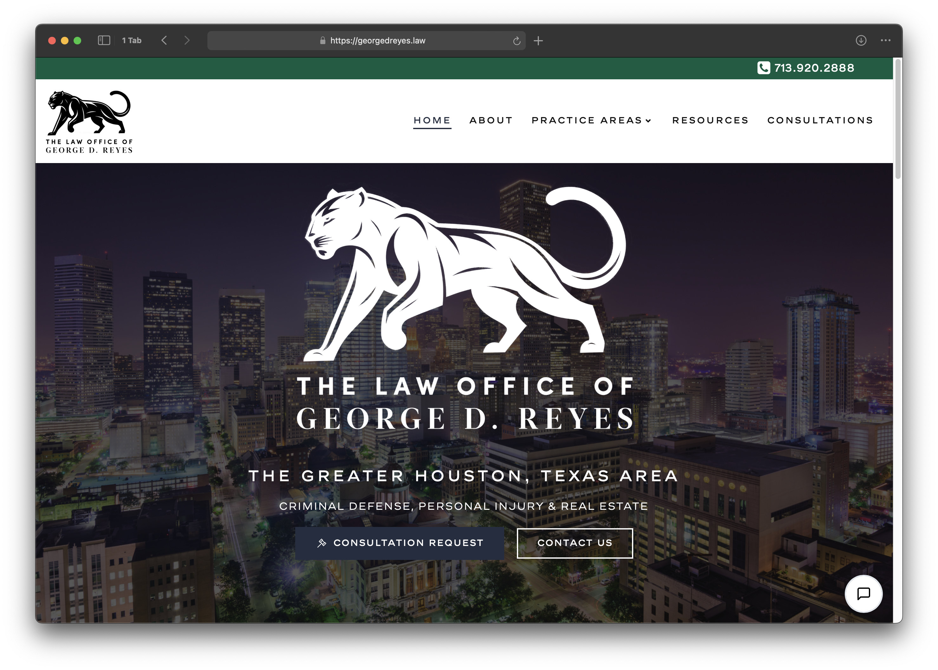This screenshot has height=670, width=938.
Task: Go back with the left arrow
Action: click(164, 40)
